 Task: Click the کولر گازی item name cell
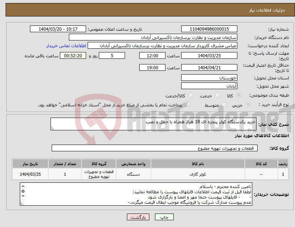(198, 174)
